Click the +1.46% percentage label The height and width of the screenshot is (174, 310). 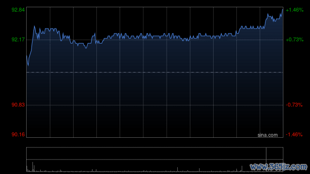click(294, 10)
